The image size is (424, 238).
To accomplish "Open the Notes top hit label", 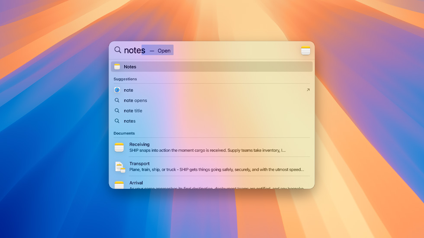I will click(x=130, y=67).
